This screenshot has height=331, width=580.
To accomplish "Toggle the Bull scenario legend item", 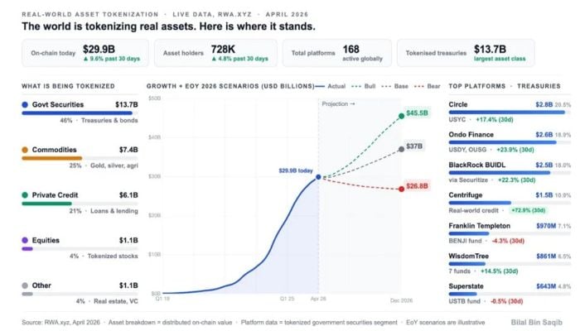I will [363, 86].
